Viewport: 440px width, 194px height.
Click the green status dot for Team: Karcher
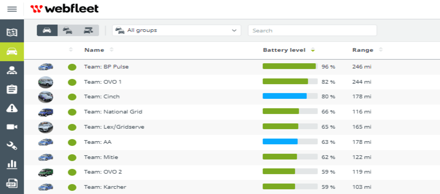pos(72,187)
